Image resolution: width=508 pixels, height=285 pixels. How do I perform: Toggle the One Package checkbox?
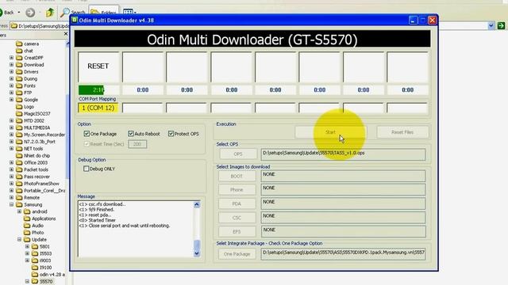tap(87, 134)
